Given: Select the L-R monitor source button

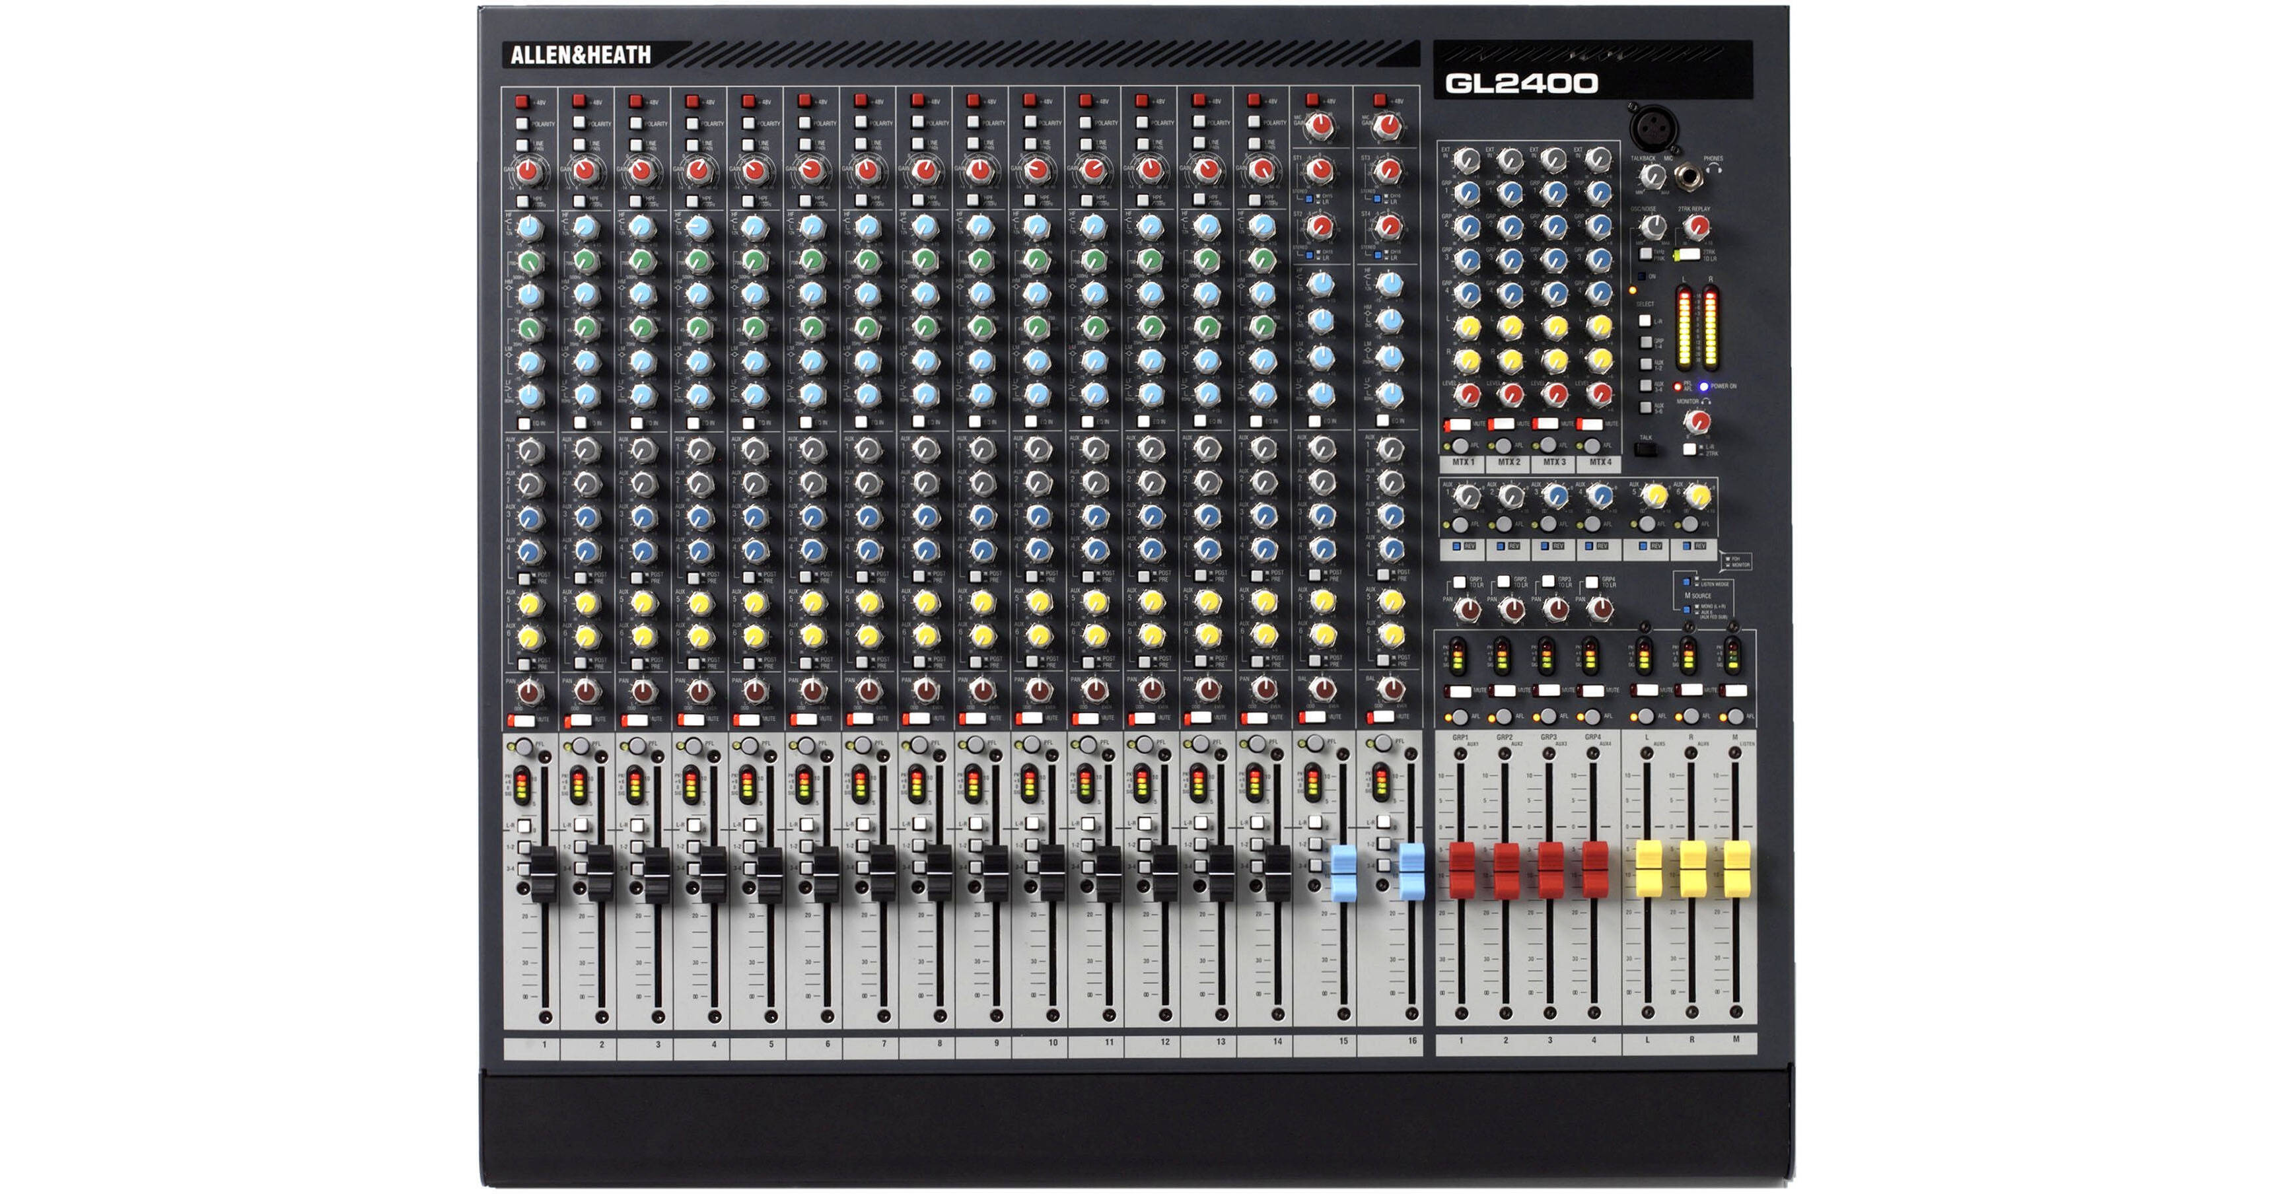Looking at the screenshot, I should point(1645,321).
